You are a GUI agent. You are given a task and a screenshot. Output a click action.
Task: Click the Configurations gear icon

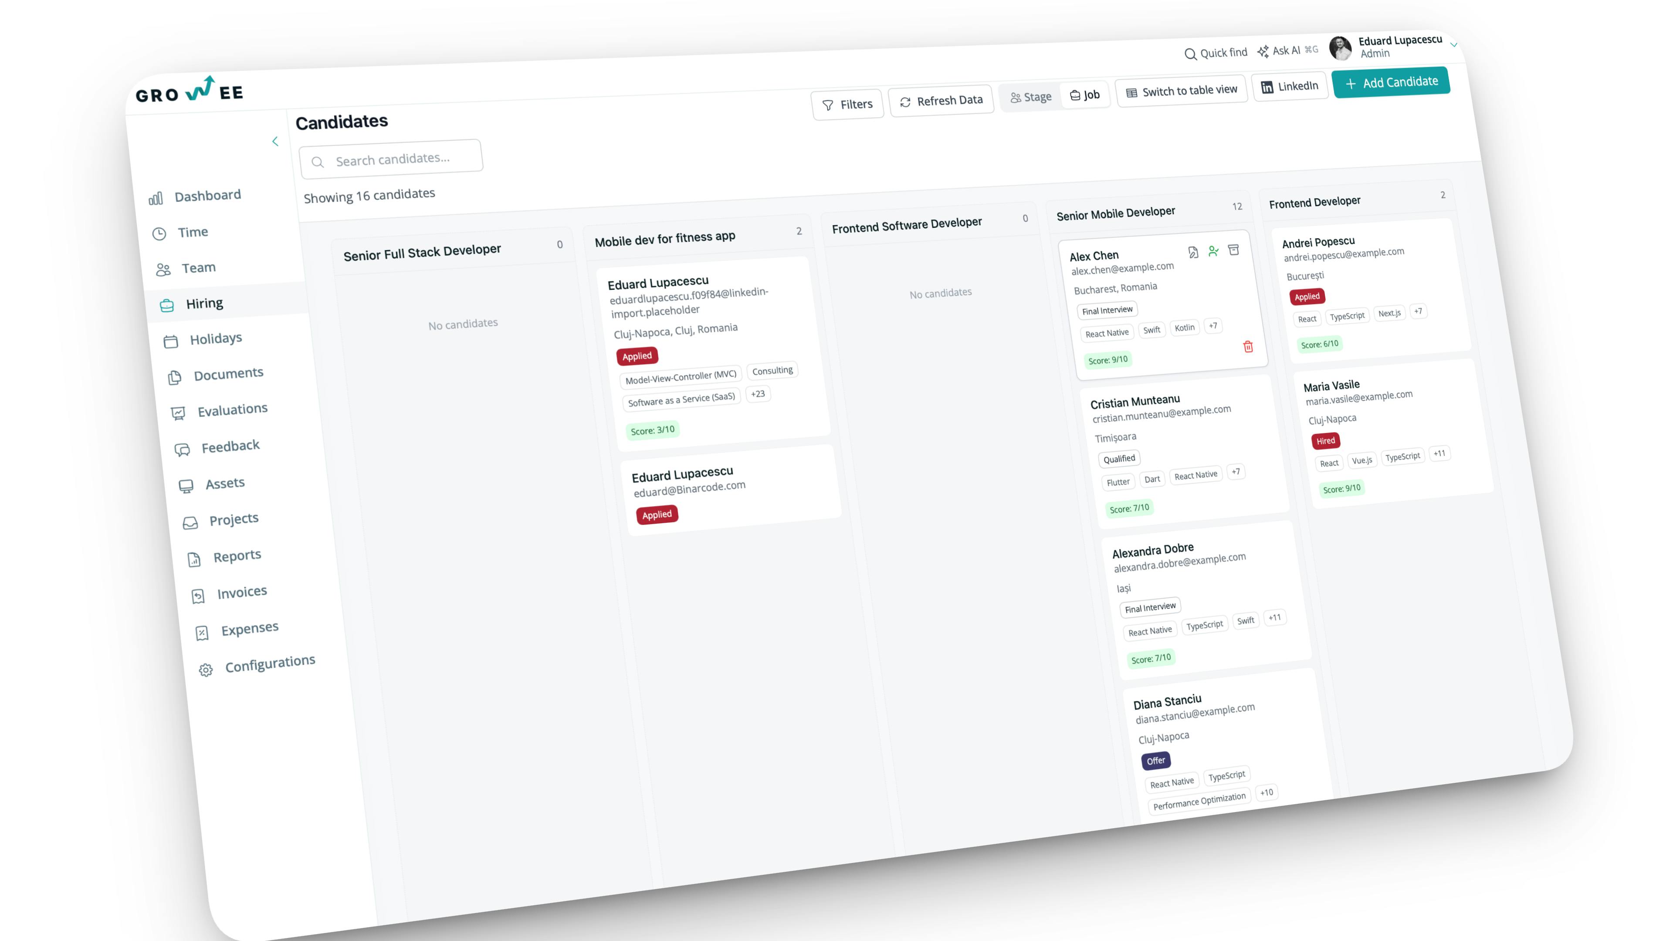click(206, 670)
